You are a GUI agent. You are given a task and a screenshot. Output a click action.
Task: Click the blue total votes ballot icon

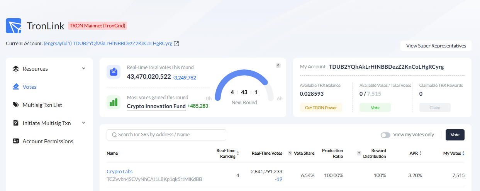(x=114, y=72)
